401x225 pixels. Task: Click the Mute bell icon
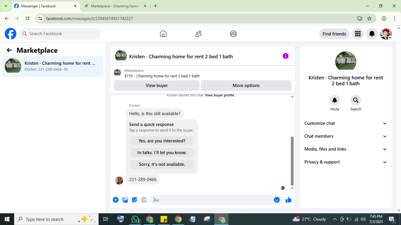(x=335, y=100)
